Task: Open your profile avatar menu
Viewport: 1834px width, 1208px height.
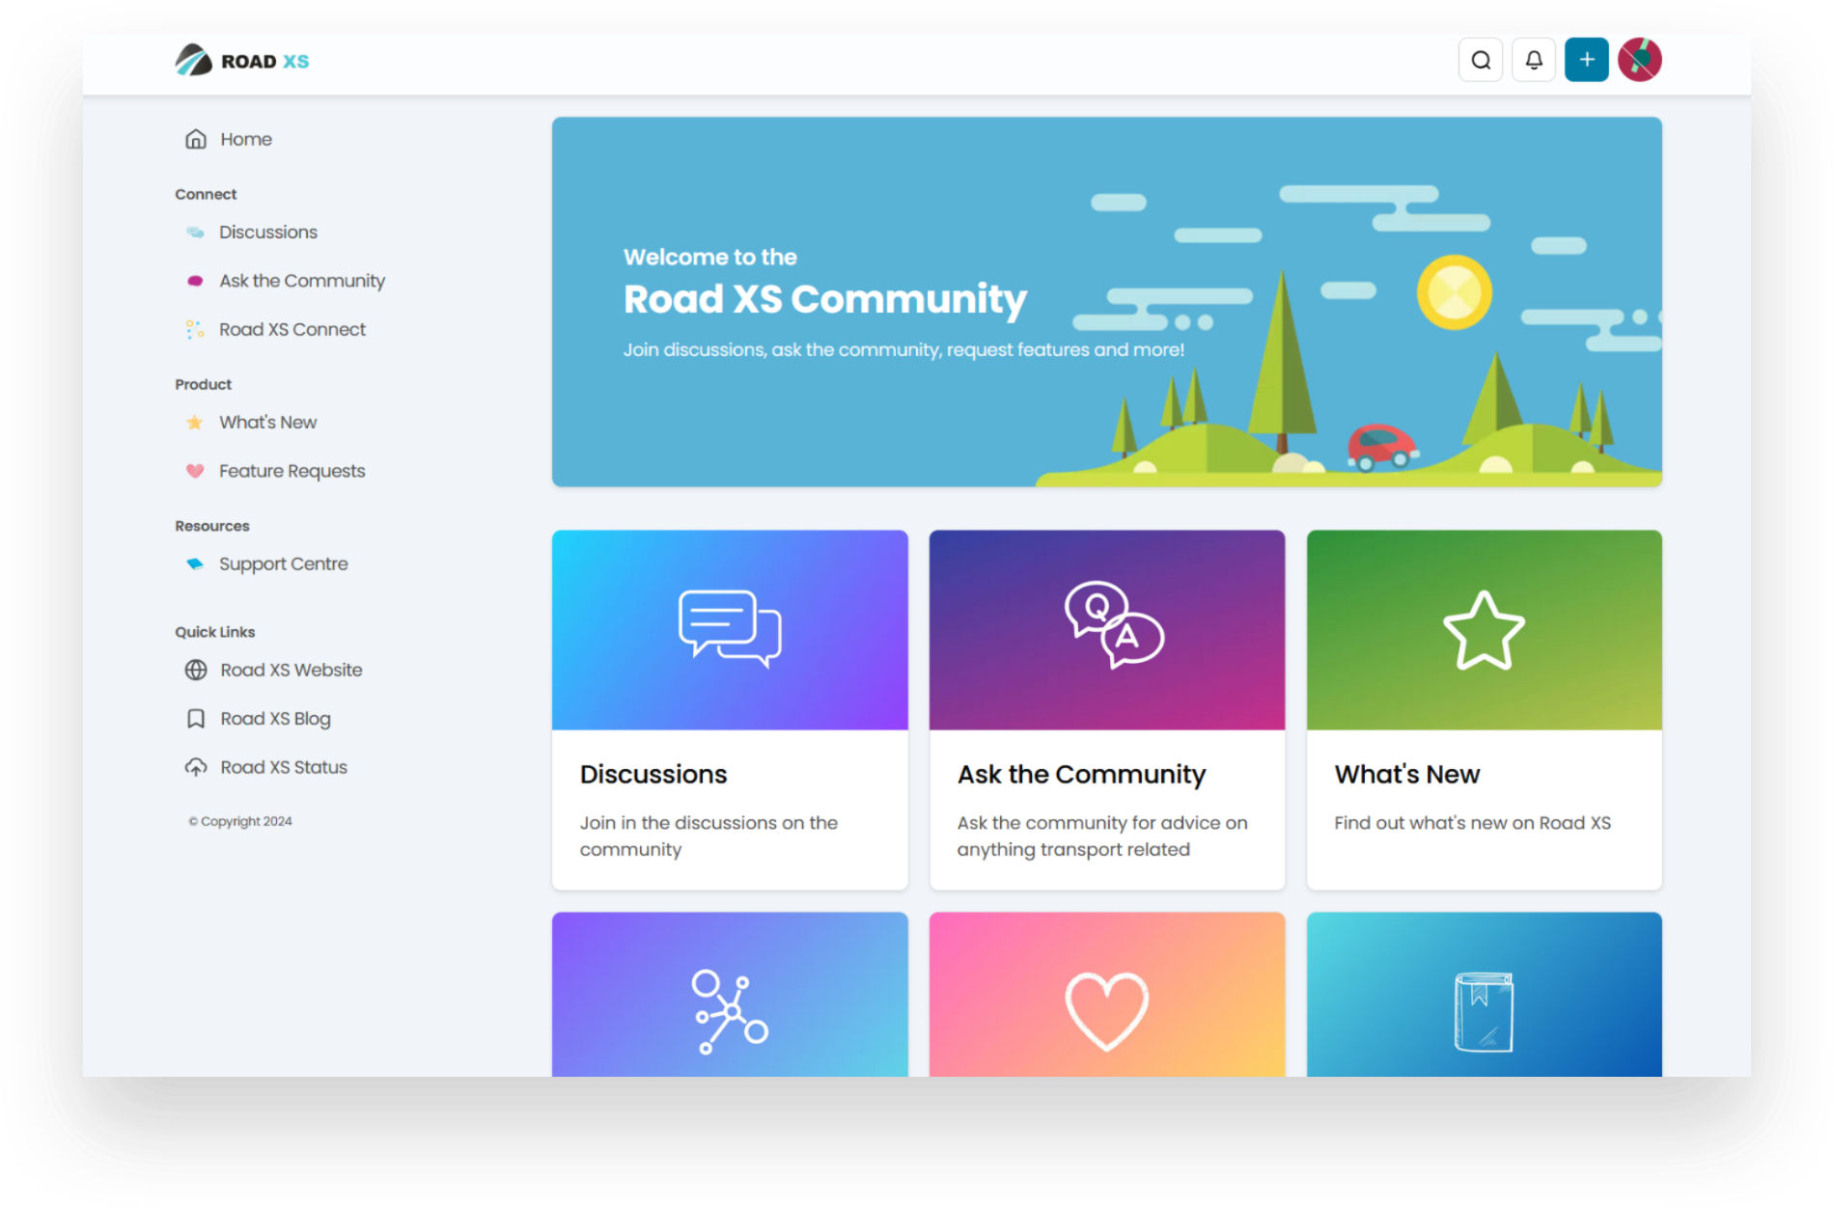Action: point(1640,60)
